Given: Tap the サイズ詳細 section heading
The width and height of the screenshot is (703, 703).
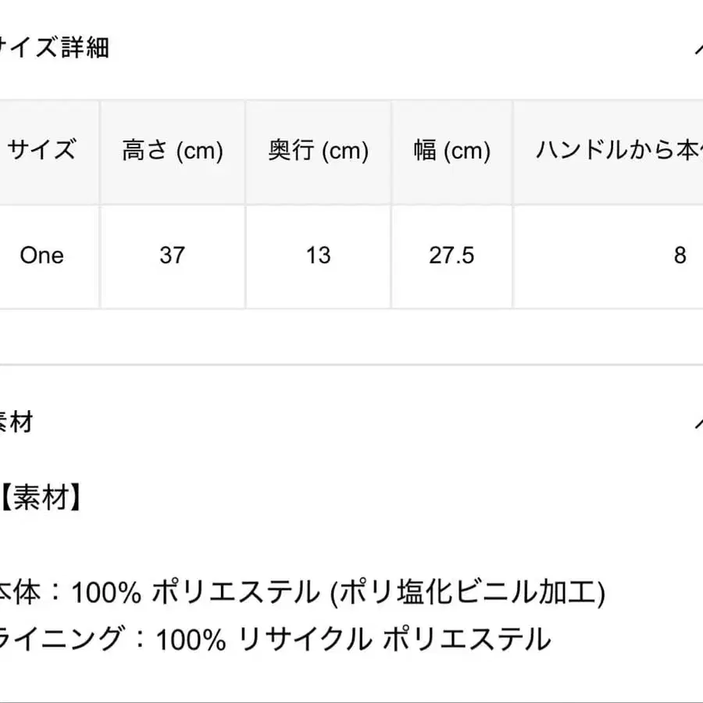Looking at the screenshot, I should pos(55,48).
